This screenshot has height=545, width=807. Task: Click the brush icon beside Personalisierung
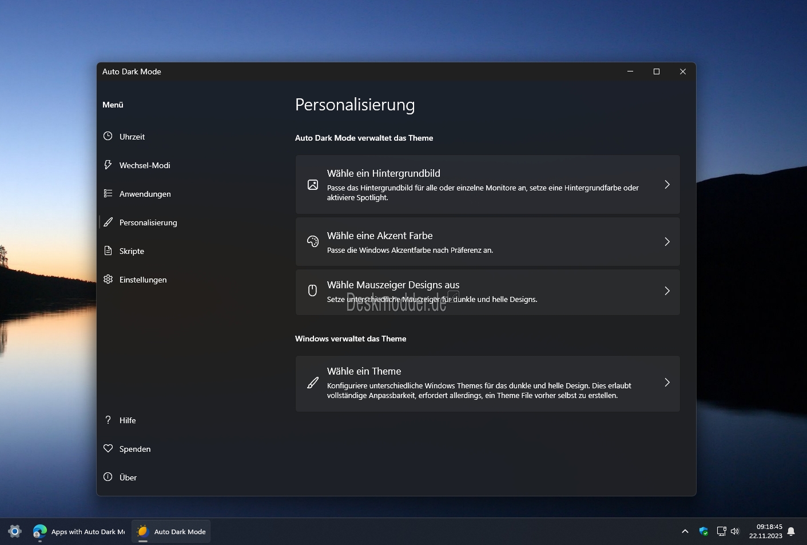tap(108, 222)
